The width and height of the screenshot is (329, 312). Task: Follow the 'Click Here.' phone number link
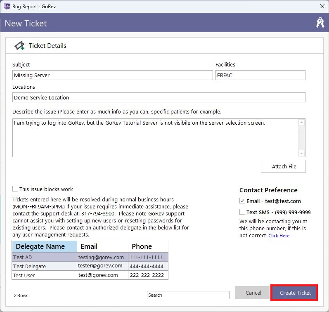tap(279, 236)
